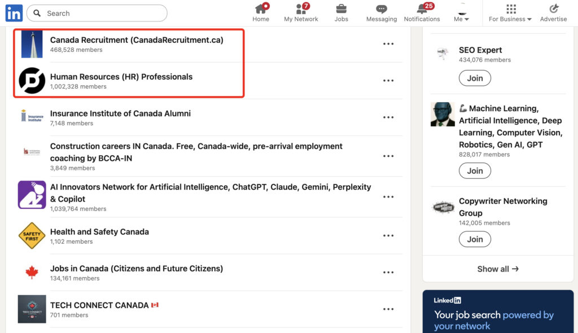Click '828,017 members' text
Viewport: 578px width, 333px height.
[x=484, y=155]
